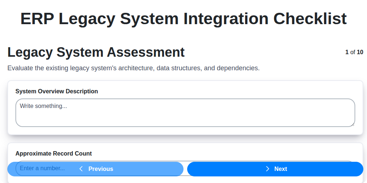Click the section description about evaluating legacy architecture
Viewport: 367px width, 183px height.
134,68
